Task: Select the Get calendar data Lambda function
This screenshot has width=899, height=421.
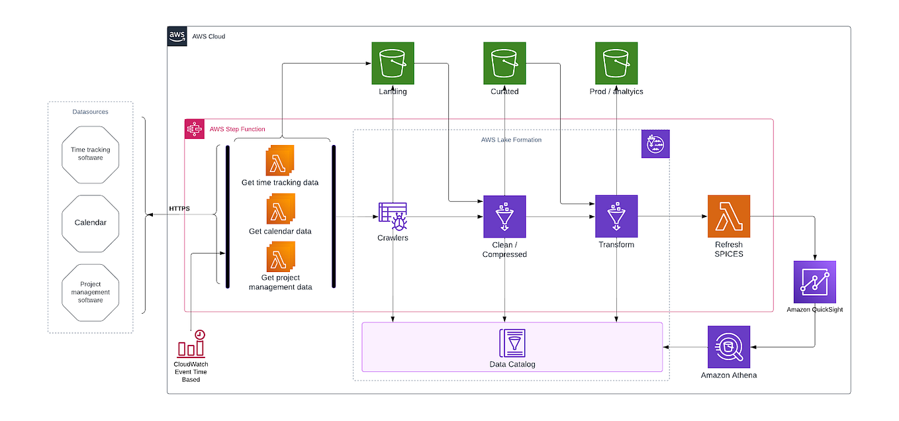Action: tap(281, 209)
